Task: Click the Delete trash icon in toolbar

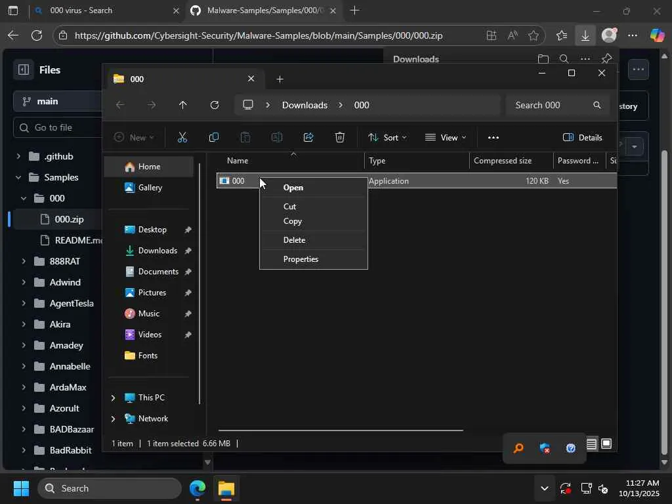Action: pyautogui.click(x=340, y=137)
